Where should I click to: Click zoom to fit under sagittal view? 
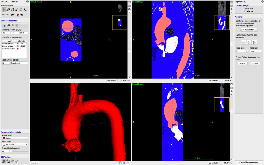tap(214, 81)
